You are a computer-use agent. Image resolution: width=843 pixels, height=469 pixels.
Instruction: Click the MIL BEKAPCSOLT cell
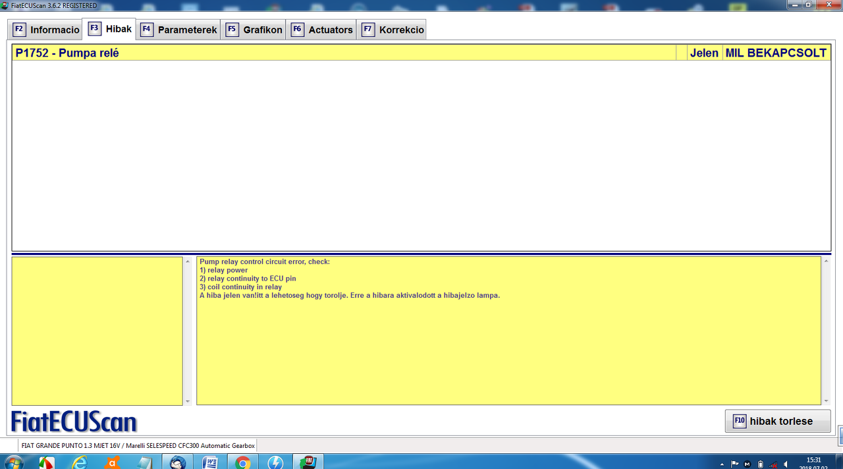tap(776, 53)
